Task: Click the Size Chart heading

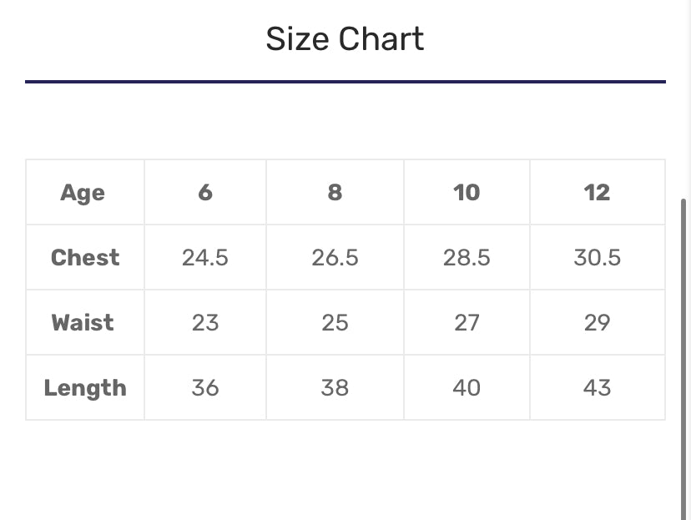Action: (x=345, y=39)
